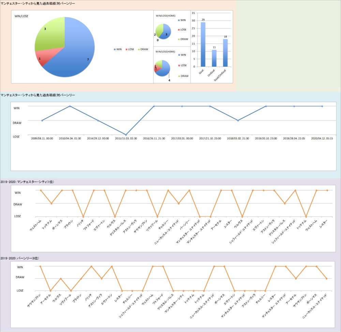
Task: Click "シェフィールド・ユナイテッド" label in the バーンリー(8位) chart
Action: (x=131, y=305)
